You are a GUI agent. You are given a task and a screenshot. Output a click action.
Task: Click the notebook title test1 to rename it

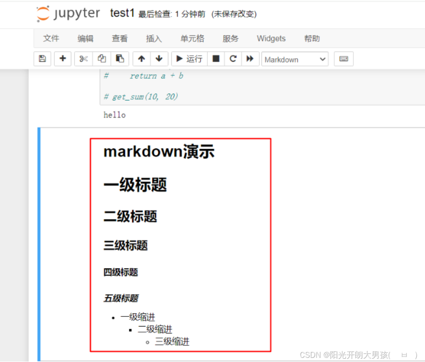pyautogui.click(x=121, y=13)
